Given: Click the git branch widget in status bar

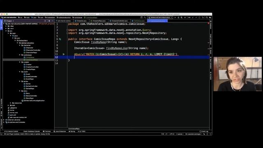Looking at the screenshot, I should (x=194, y=134).
